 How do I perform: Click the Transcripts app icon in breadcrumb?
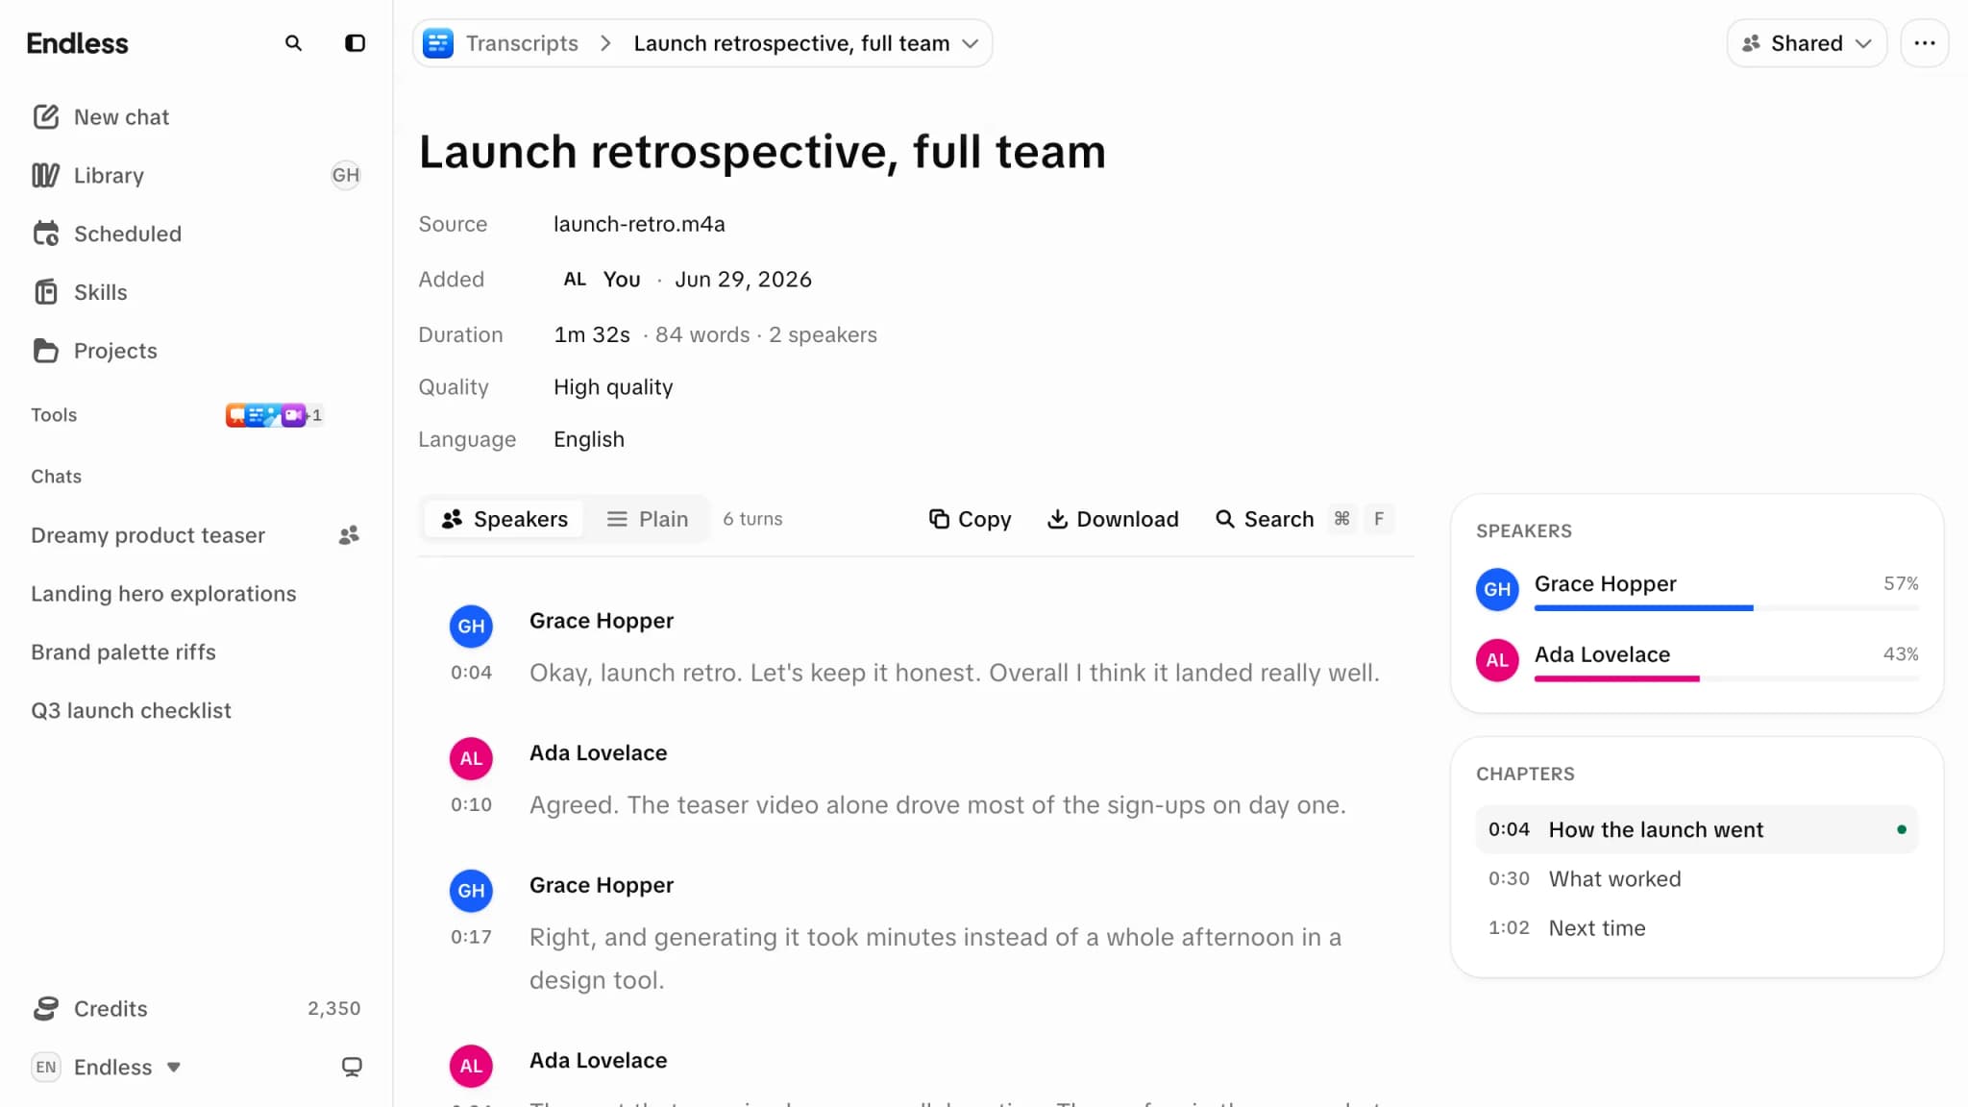point(438,43)
